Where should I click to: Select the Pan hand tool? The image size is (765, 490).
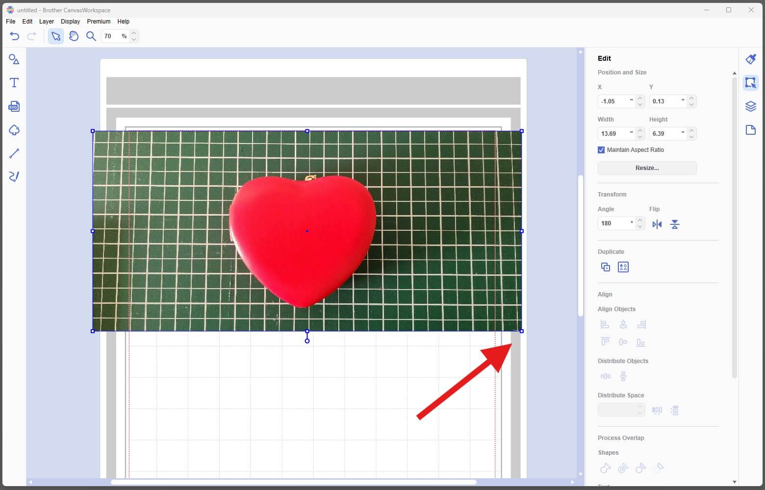(74, 36)
